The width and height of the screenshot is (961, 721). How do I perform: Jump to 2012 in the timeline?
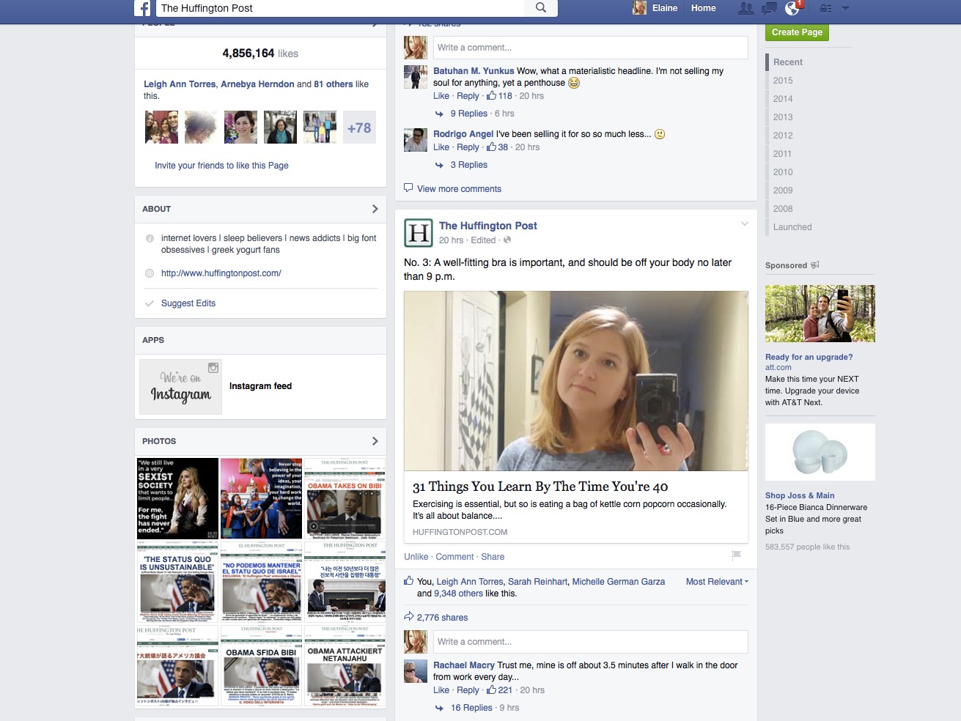pyautogui.click(x=783, y=136)
